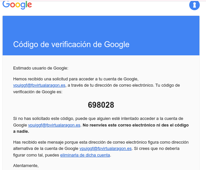Open the email link before the bold warning
Image resolution: width=206 pixels, height=170 pixels.
(x=54, y=125)
